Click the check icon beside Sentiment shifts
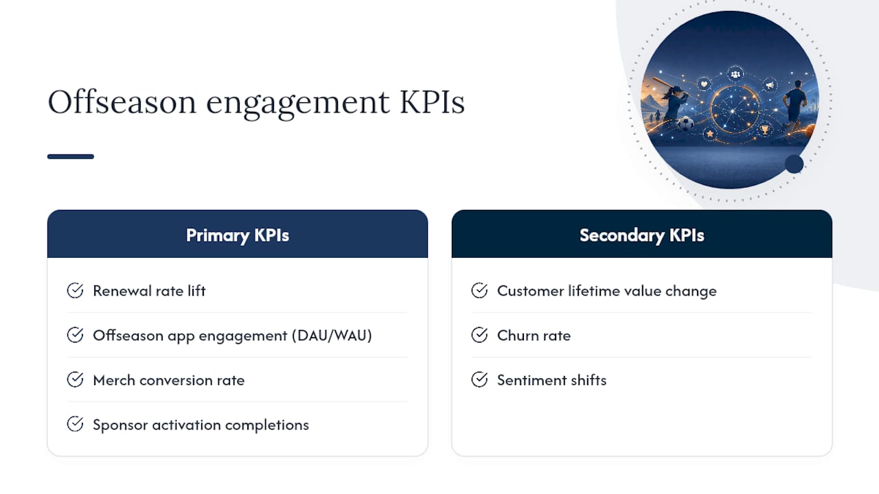Viewport: 879px width, 494px height. pyautogui.click(x=479, y=380)
